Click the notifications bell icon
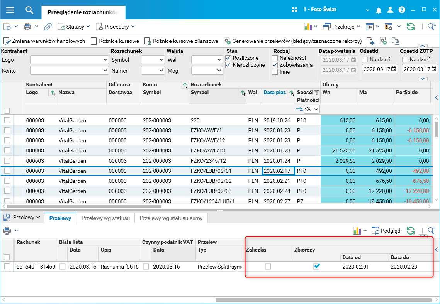The image size is (440, 304). click(379, 10)
